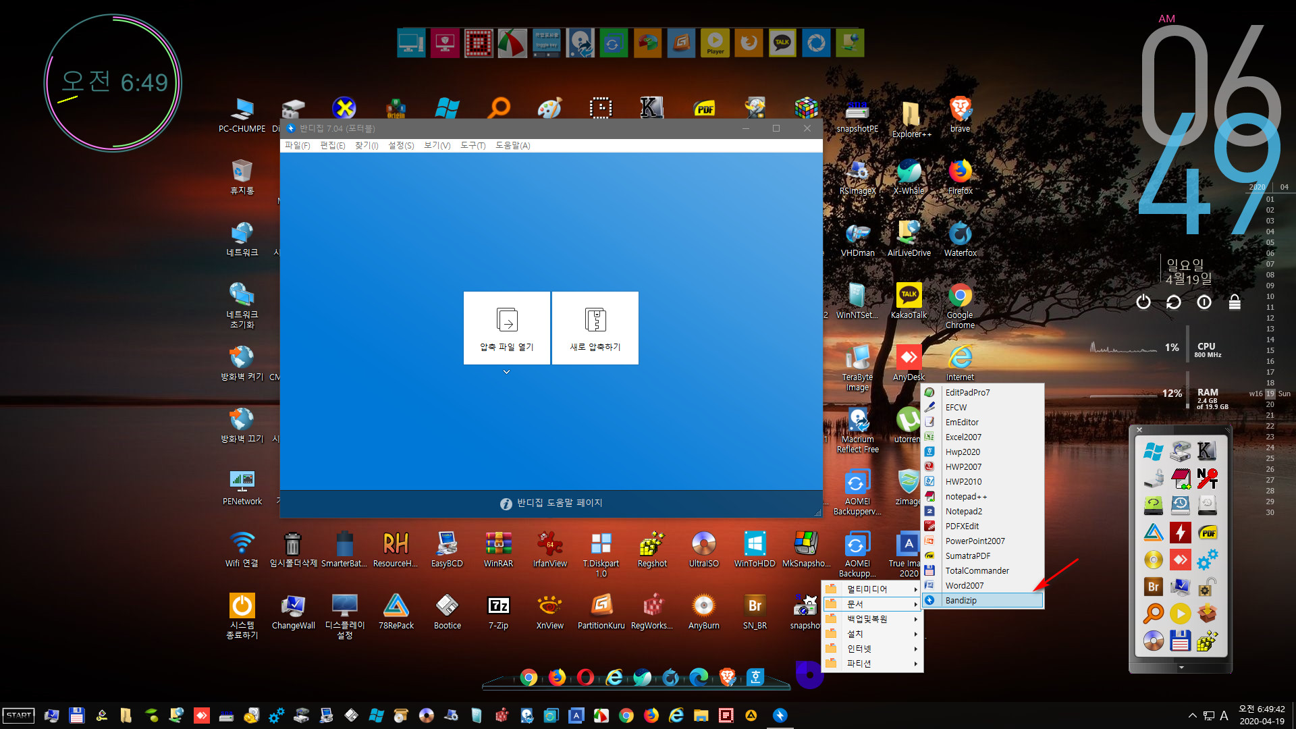The height and width of the screenshot is (729, 1296).
Task: Expand the 설치 folder submenu
Action: (872, 634)
